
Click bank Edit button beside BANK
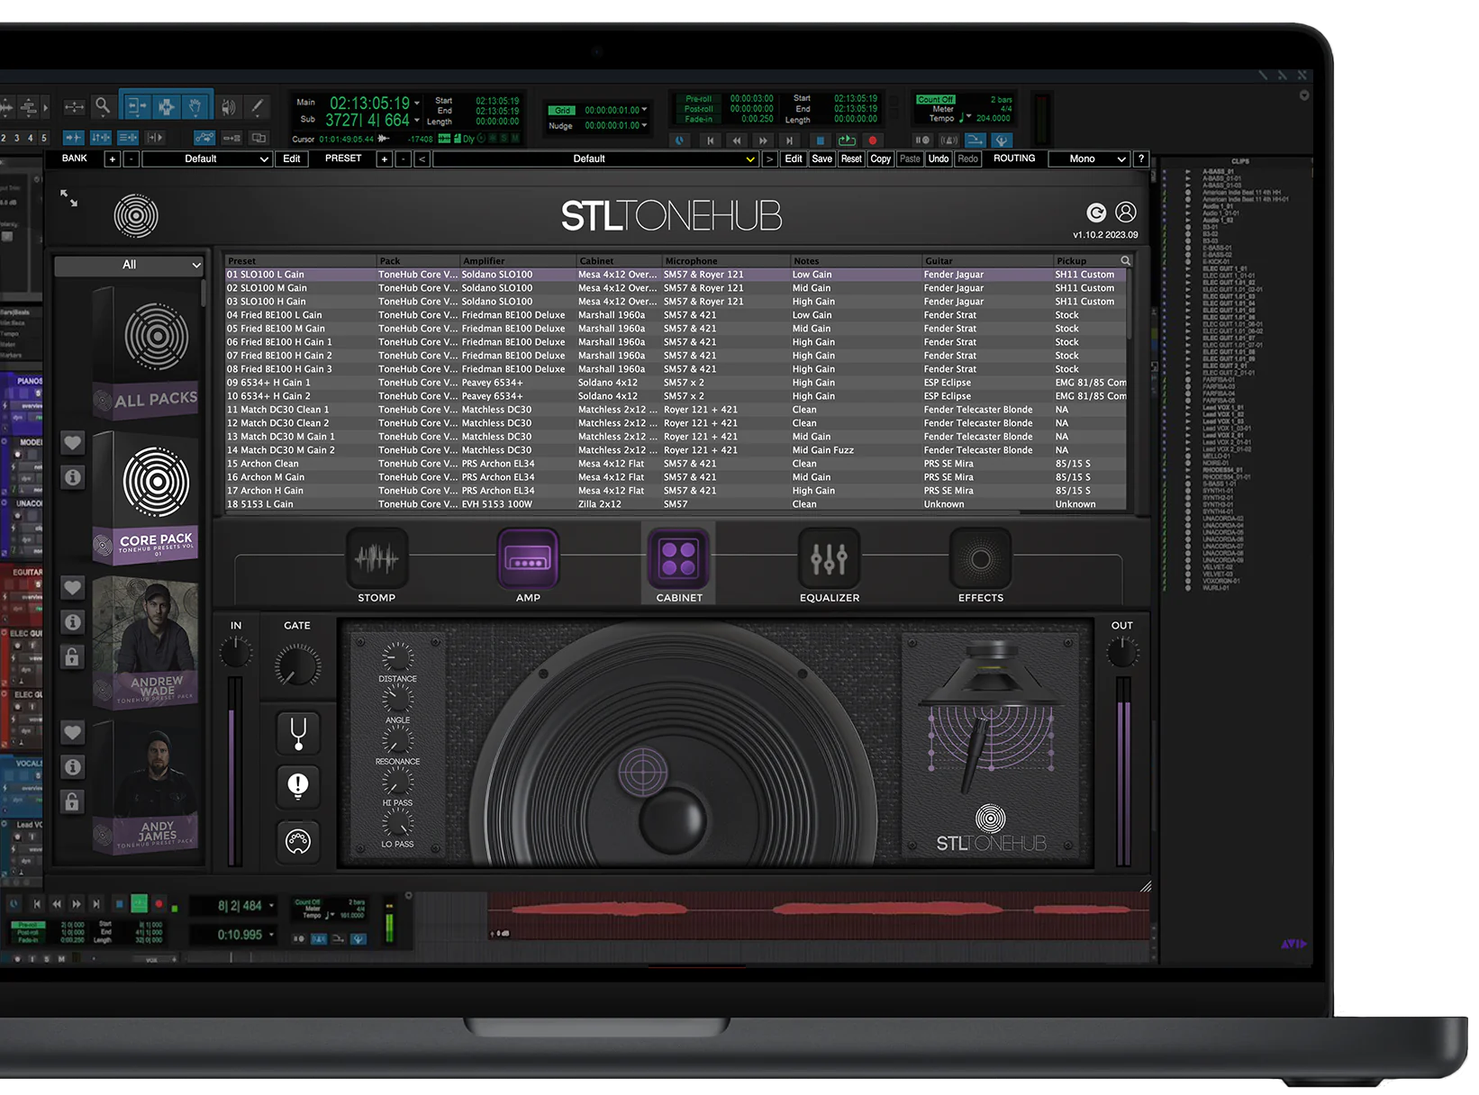(292, 158)
